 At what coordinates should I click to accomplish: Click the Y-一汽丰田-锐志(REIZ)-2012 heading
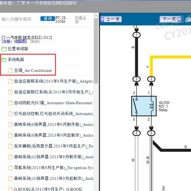coord(27,37)
